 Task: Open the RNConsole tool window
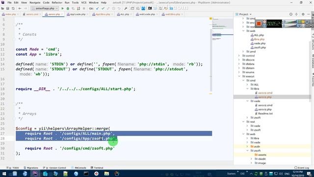tap(78, 168)
